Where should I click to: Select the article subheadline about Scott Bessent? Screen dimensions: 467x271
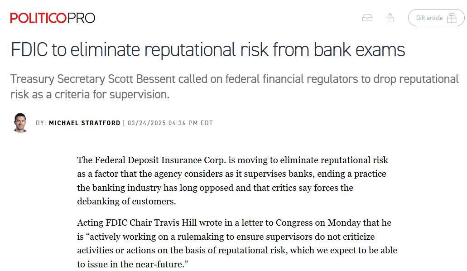[234, 86]
